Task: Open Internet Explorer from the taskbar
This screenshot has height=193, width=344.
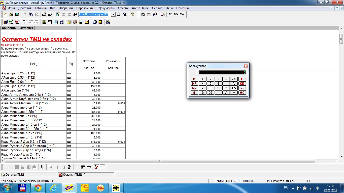Action: (54, 188)
